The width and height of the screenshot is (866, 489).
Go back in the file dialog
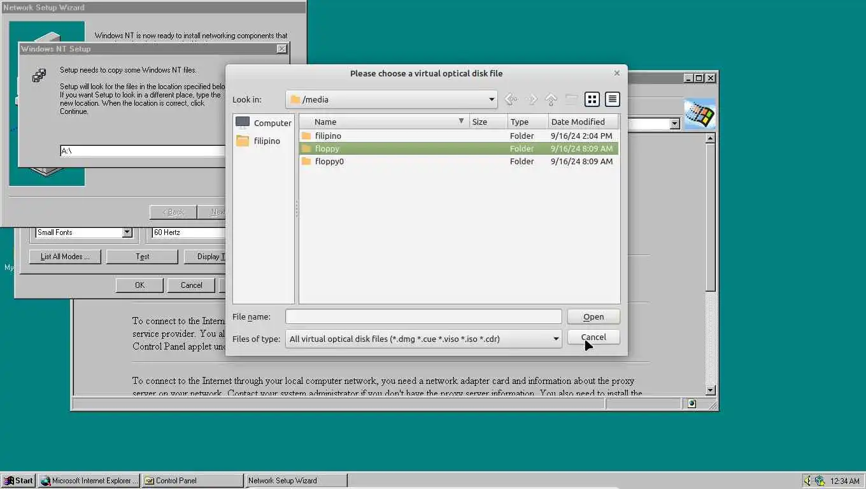511,99
